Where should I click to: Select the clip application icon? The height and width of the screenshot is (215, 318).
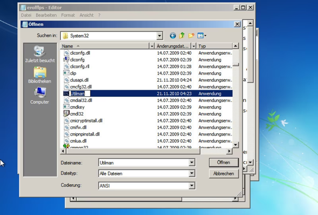tap(66, 73)
